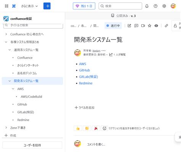
Task: Open the notifications bell
Action: (147, 6)
